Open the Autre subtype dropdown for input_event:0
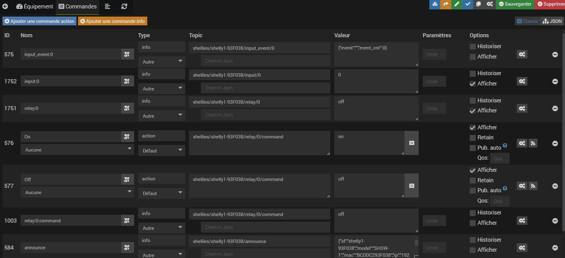The width and height of the screenshot is (565, 258). tap(161, 62)
